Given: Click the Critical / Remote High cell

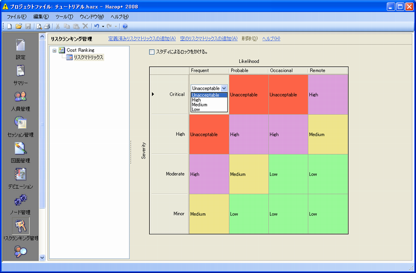Looking at the screenshot, I should [x=328, y=94].
